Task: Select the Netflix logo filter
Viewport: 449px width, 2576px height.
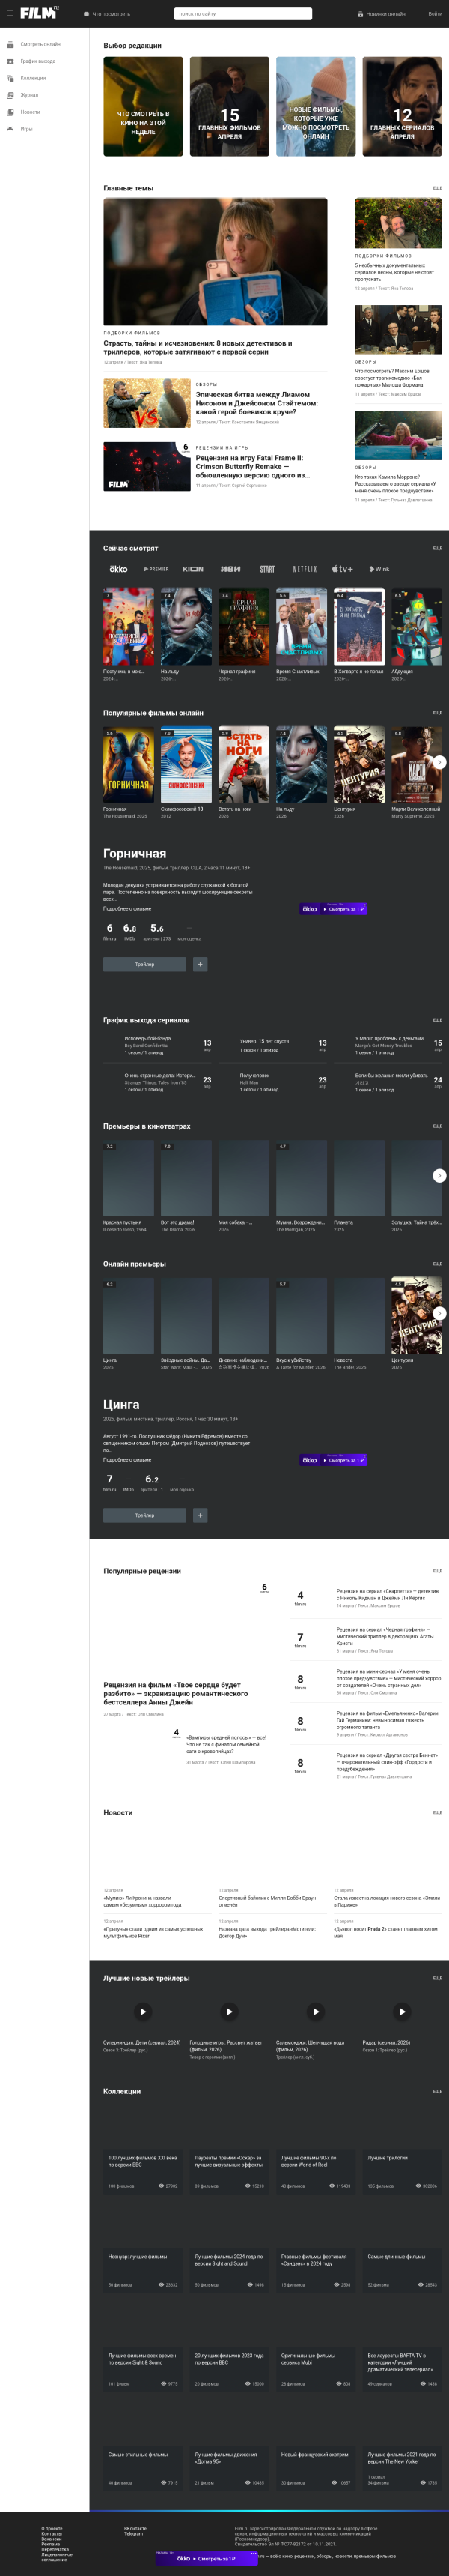Action: click(305, 569)
